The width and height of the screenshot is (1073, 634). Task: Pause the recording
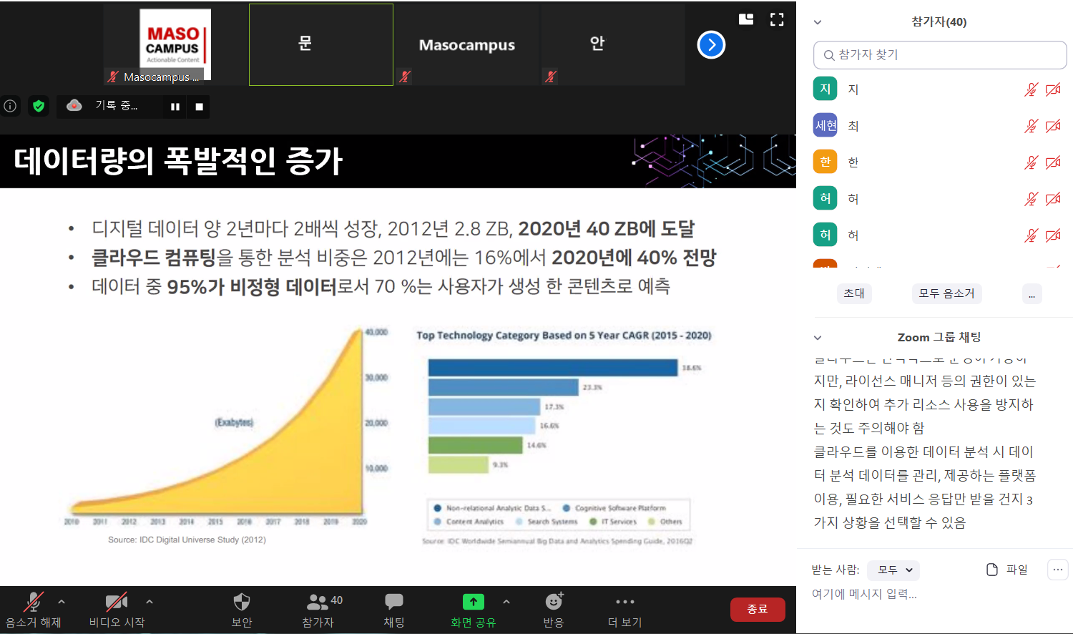click(x=175, y=107)
